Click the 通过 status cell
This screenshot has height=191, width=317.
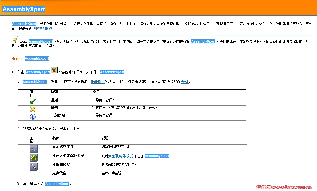(x=54, y=100)
